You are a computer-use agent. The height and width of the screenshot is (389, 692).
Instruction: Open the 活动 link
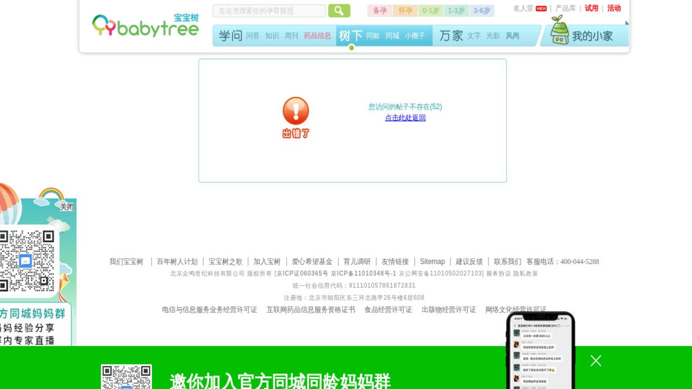(614, 8)
